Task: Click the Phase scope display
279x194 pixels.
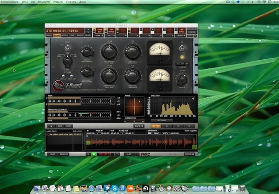Action: click(x=135, y=106)
